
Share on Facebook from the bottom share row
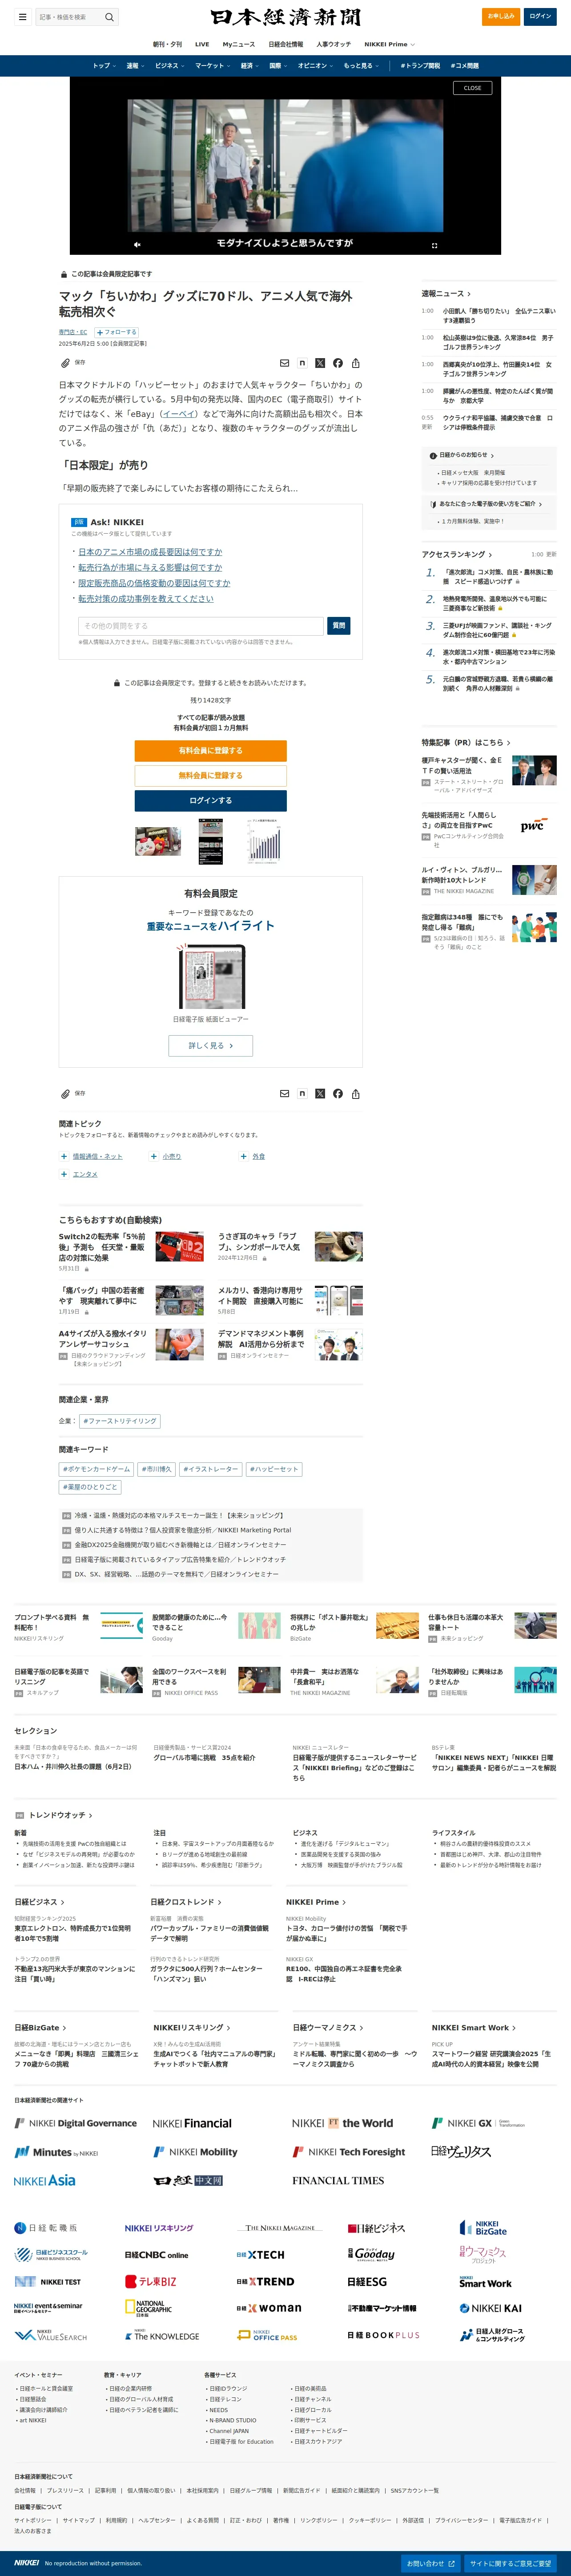pyautogui.click(x=338, y=1093)
